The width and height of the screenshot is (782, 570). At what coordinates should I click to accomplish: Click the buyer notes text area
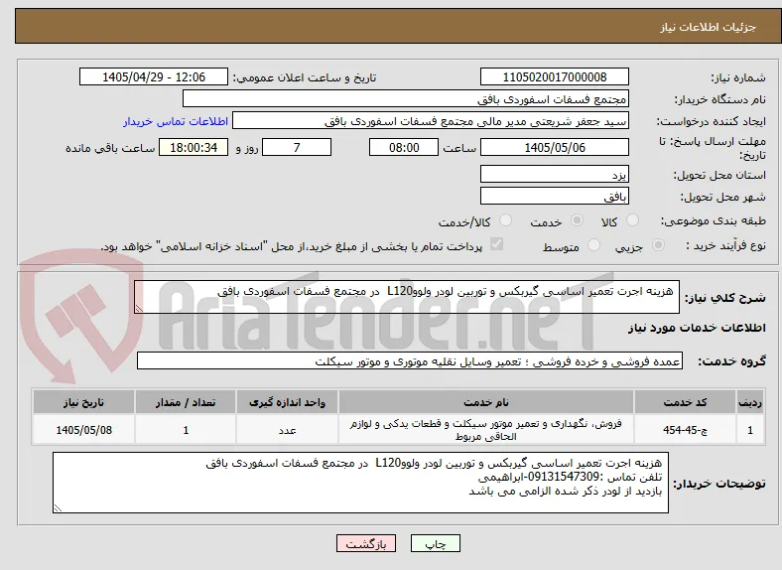pos(360,483)
